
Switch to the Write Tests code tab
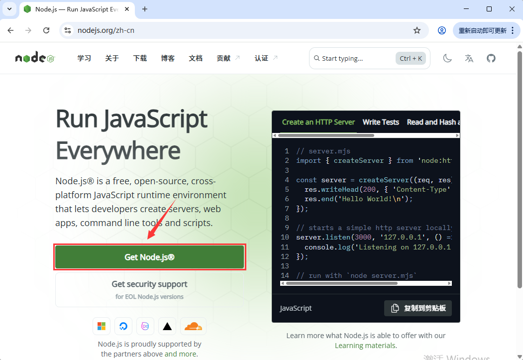point(381,122)
